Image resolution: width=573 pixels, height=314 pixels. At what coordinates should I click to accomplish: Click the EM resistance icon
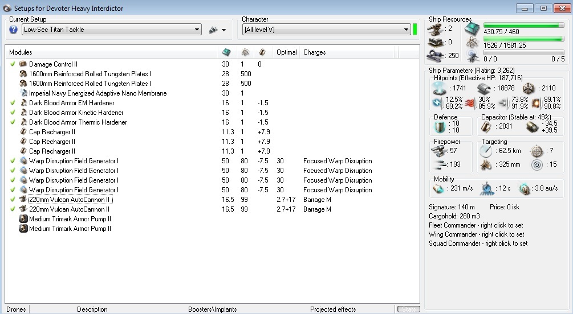point(437,103)
